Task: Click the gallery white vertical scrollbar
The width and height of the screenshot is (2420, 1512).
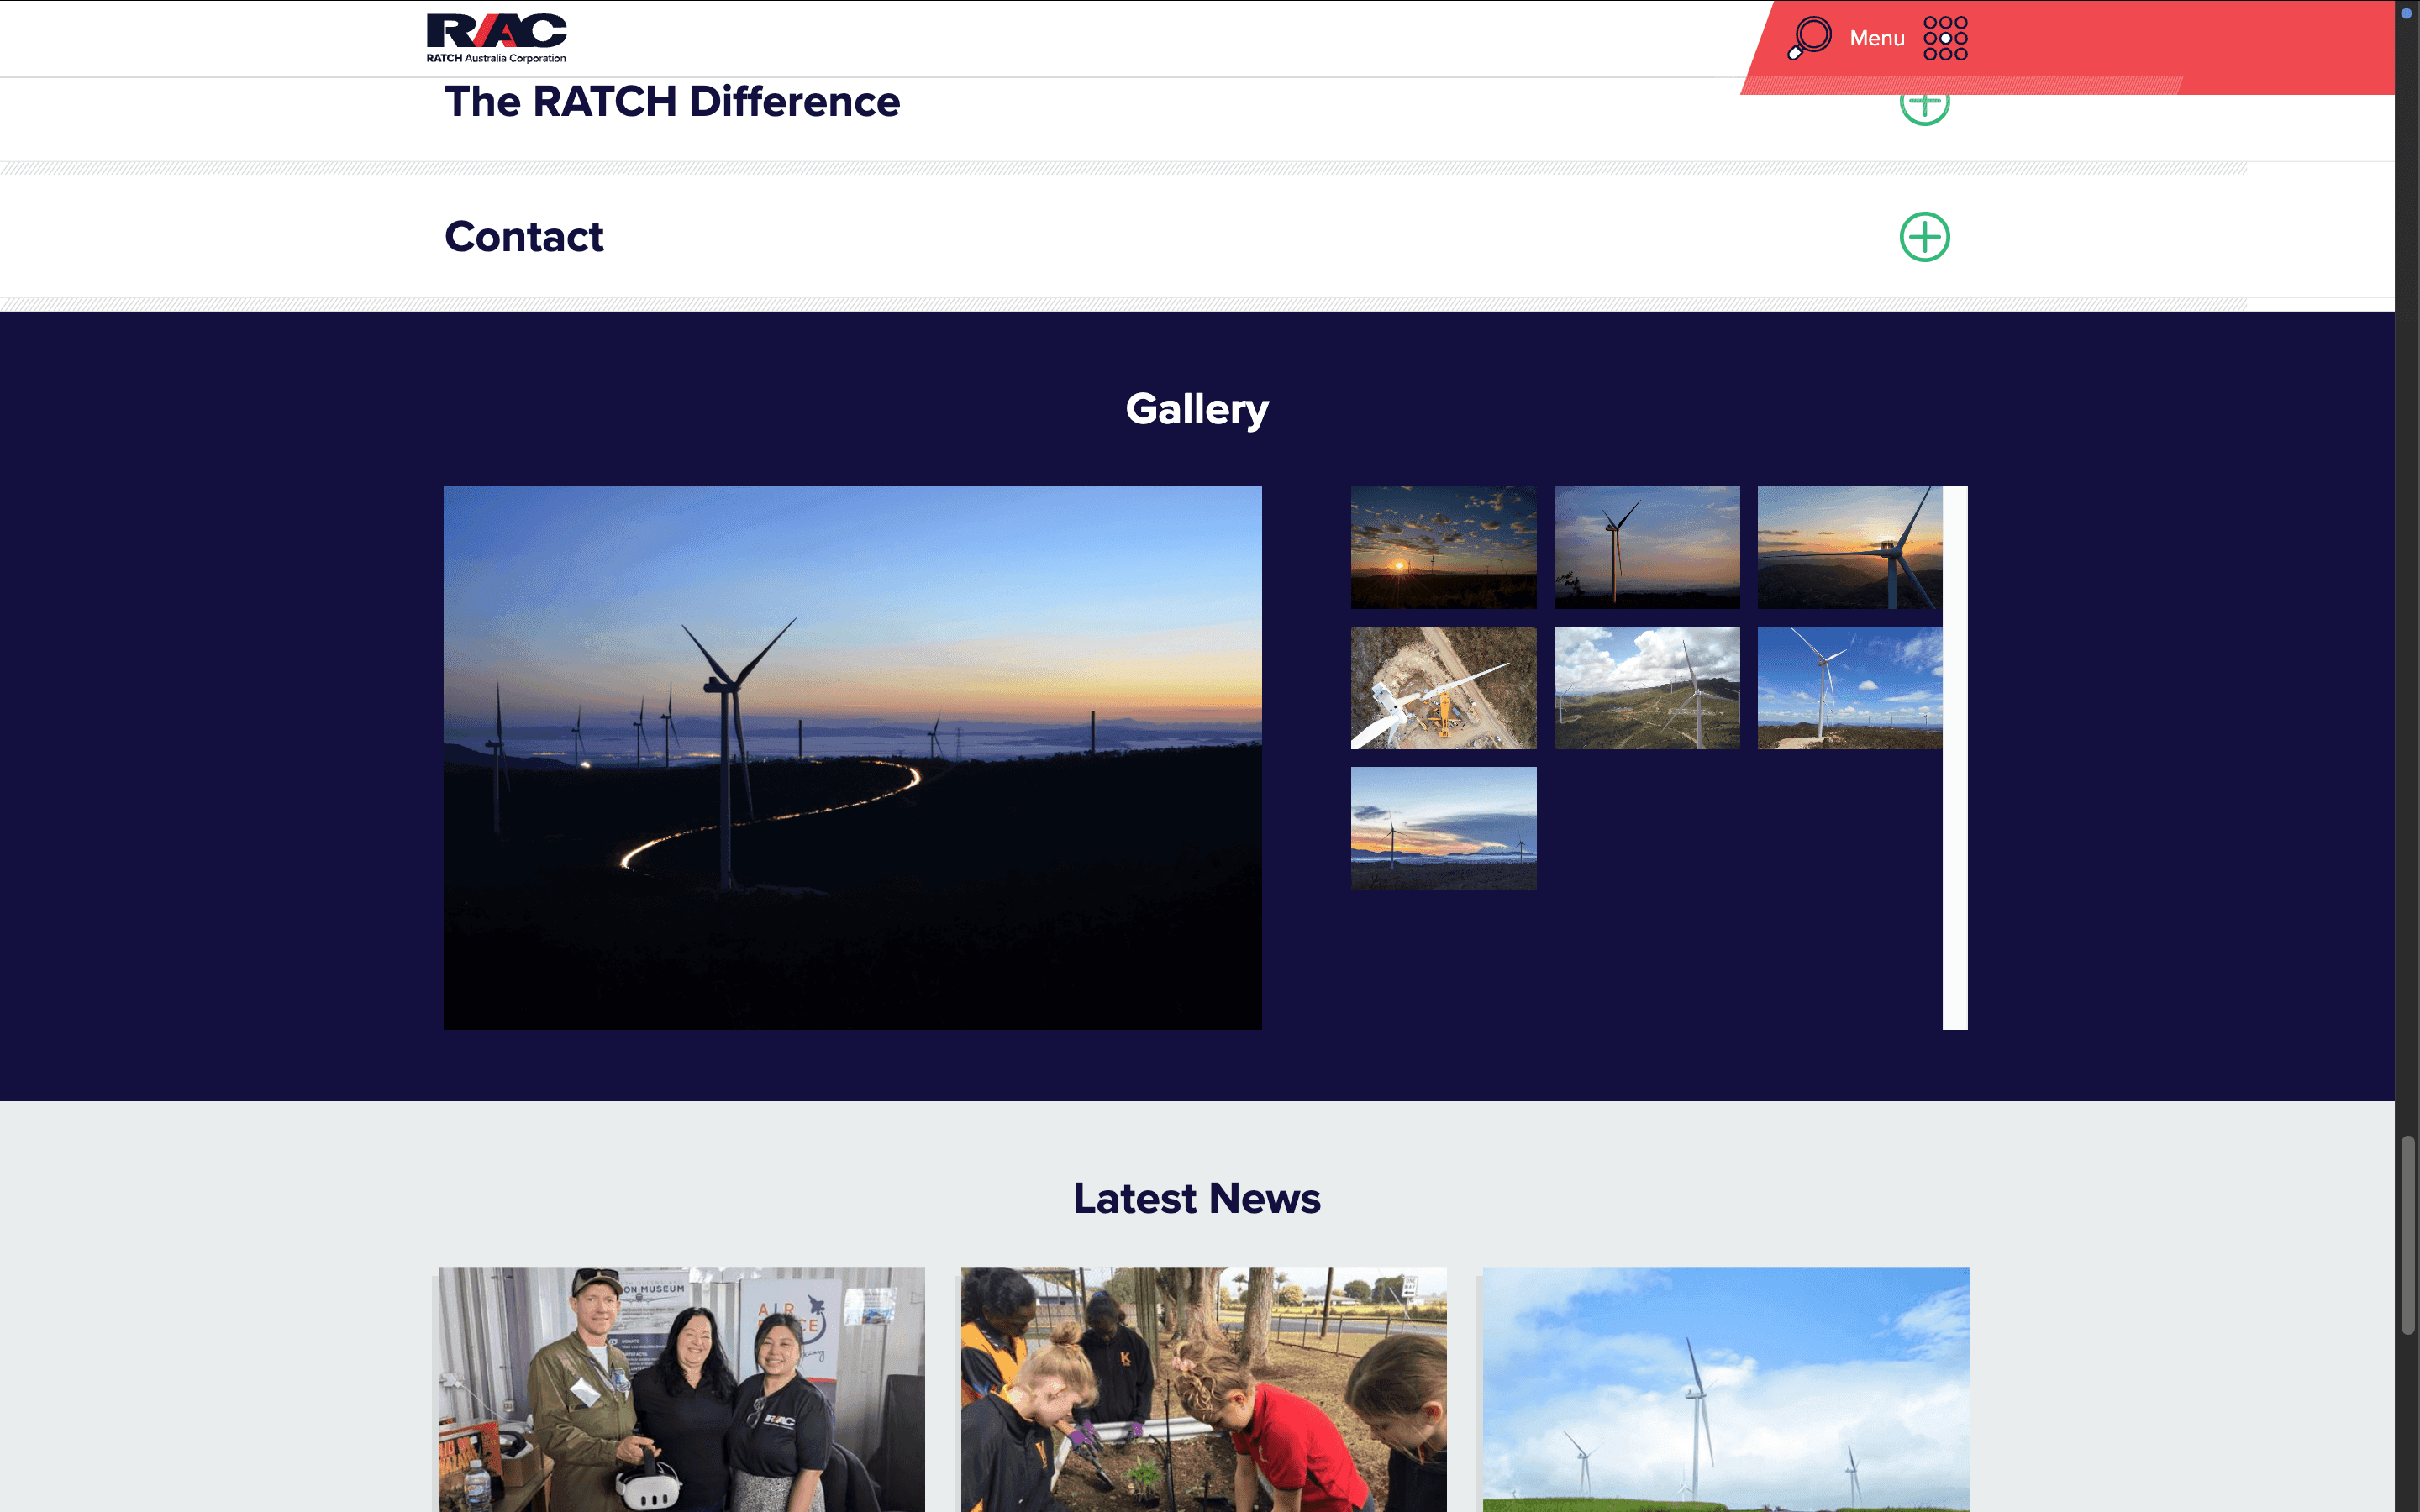Action: click(1954, 757)
